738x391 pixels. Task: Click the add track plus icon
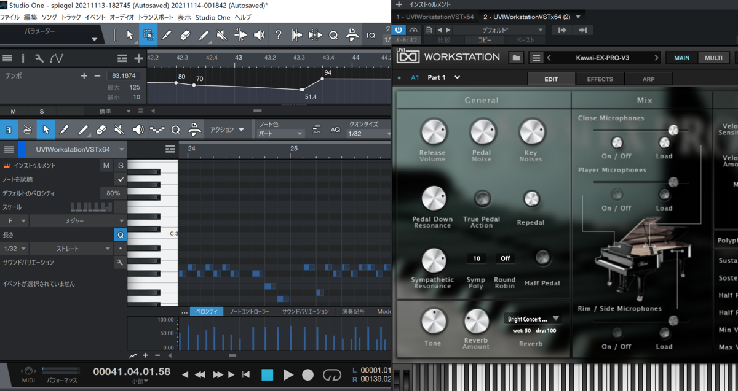[x=139, y=58]
